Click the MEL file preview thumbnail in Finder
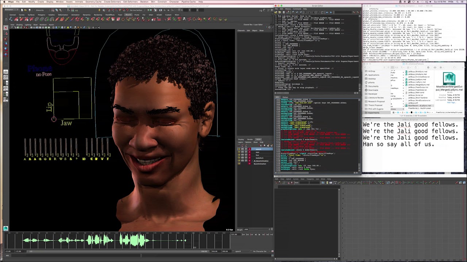This screenshot has height=262, width=467. tap(449, 79)
